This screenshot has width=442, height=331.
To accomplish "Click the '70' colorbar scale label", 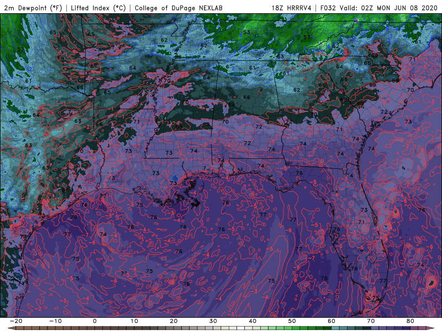I will [371, 321].
